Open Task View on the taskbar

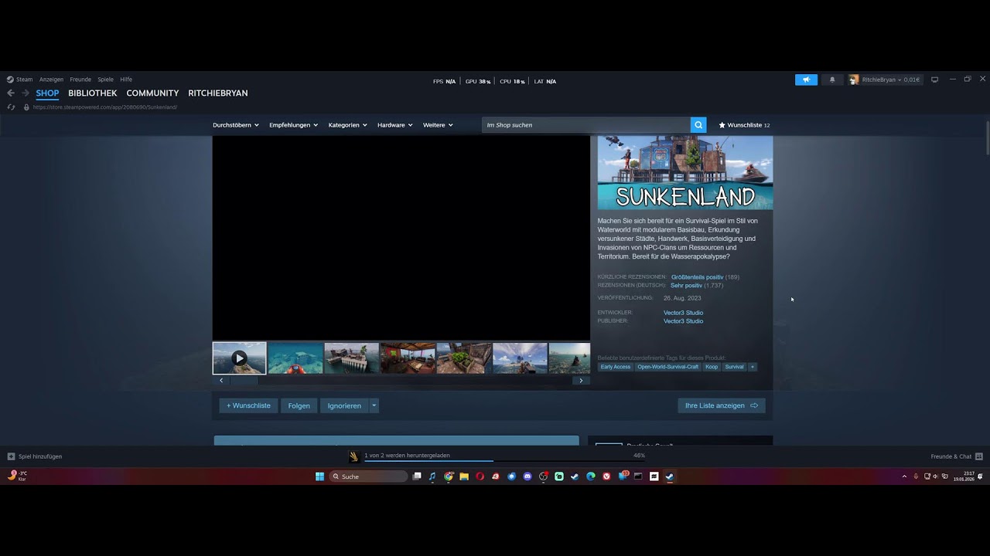coord(417,476)
